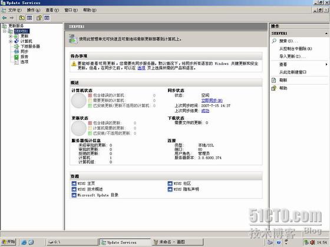Screen dimensions: 330x247
Task: Click the warning icon in 待办事项
Action: (x=74, y=64)
